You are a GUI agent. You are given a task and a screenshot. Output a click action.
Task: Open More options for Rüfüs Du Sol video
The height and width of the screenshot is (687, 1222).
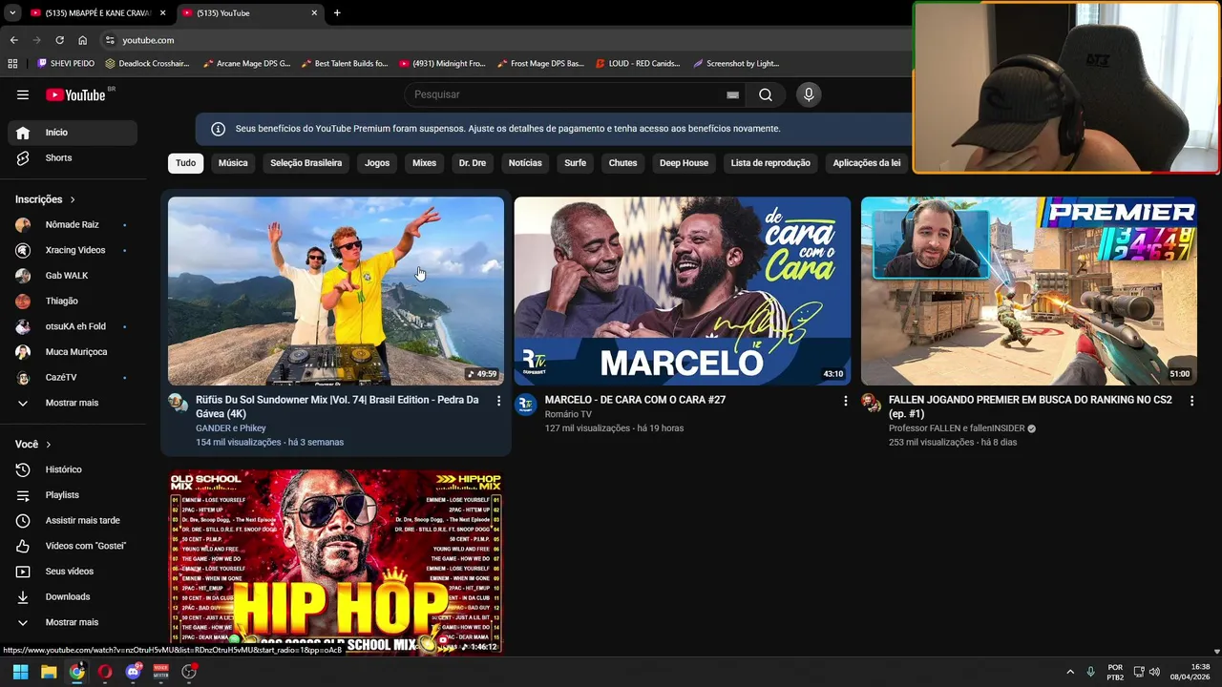(498, 401)
